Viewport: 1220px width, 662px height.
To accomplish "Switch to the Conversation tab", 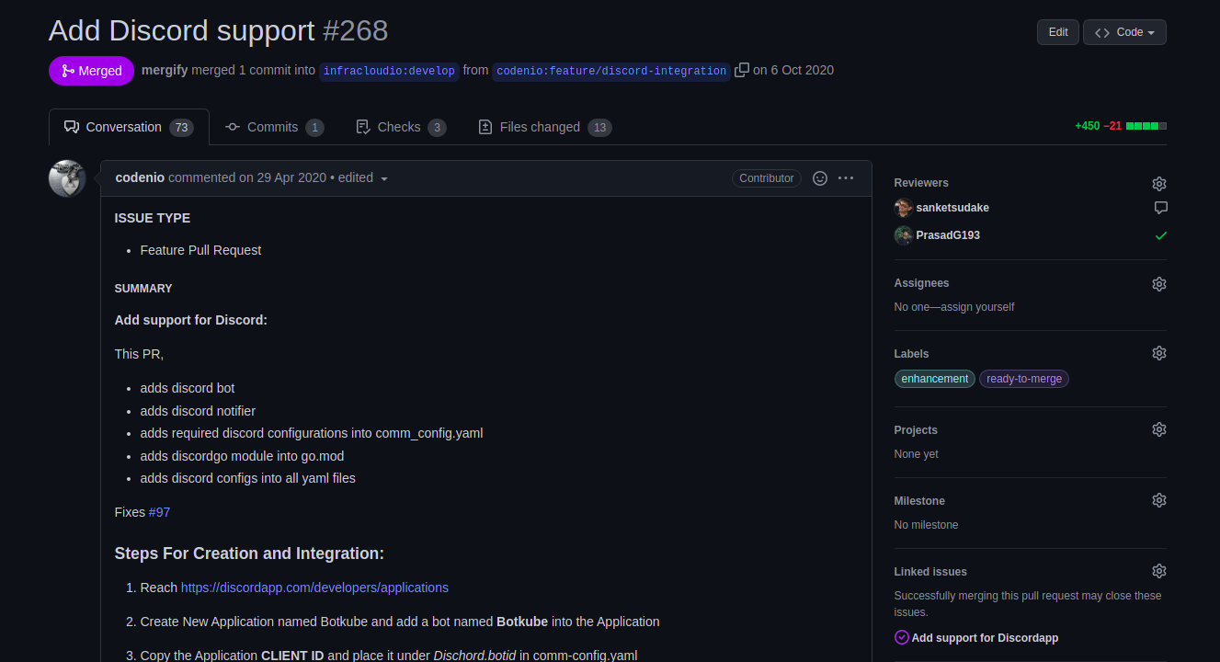I will pyautogui.click(x=129, y=127).
